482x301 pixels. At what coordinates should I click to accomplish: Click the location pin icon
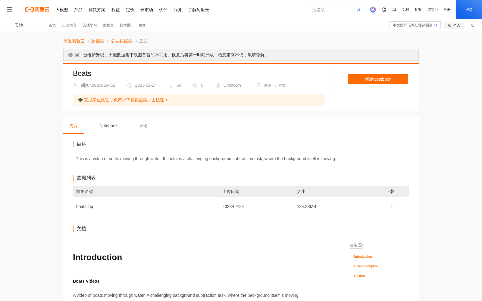[258, 85]
